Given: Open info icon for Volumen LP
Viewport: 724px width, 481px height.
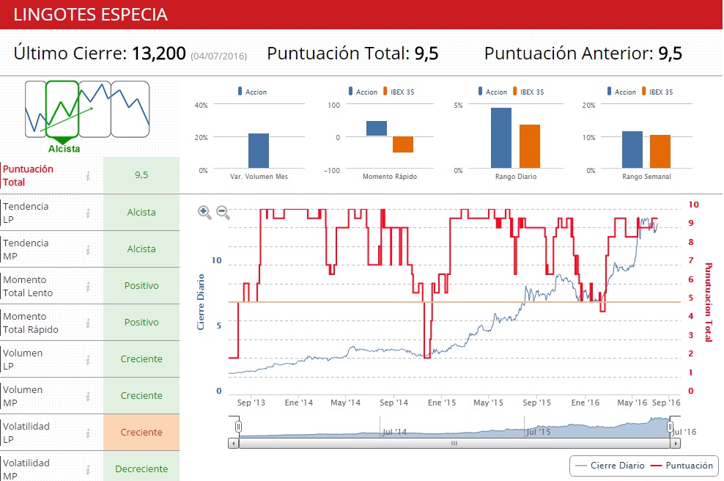Looking at the screenshot, I should [88, 359].
